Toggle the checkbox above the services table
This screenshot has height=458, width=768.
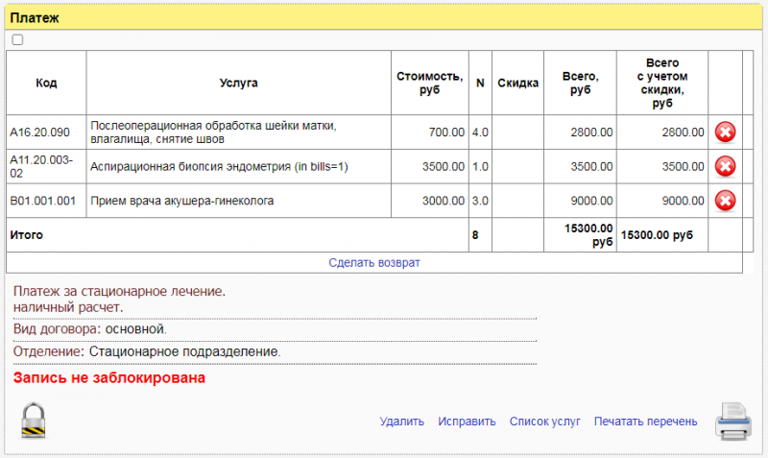coord(17,40)
